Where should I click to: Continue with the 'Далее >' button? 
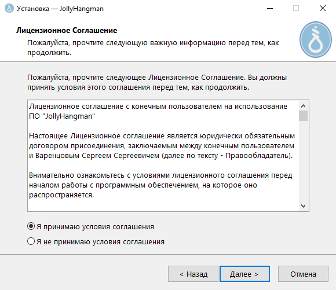[x=244, y=274]
